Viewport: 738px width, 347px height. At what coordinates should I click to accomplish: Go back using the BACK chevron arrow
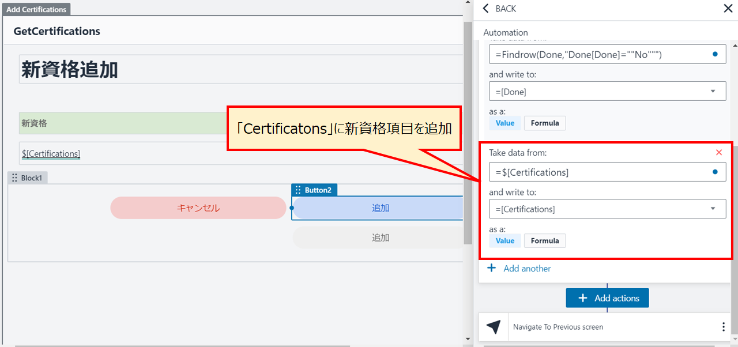485,9
